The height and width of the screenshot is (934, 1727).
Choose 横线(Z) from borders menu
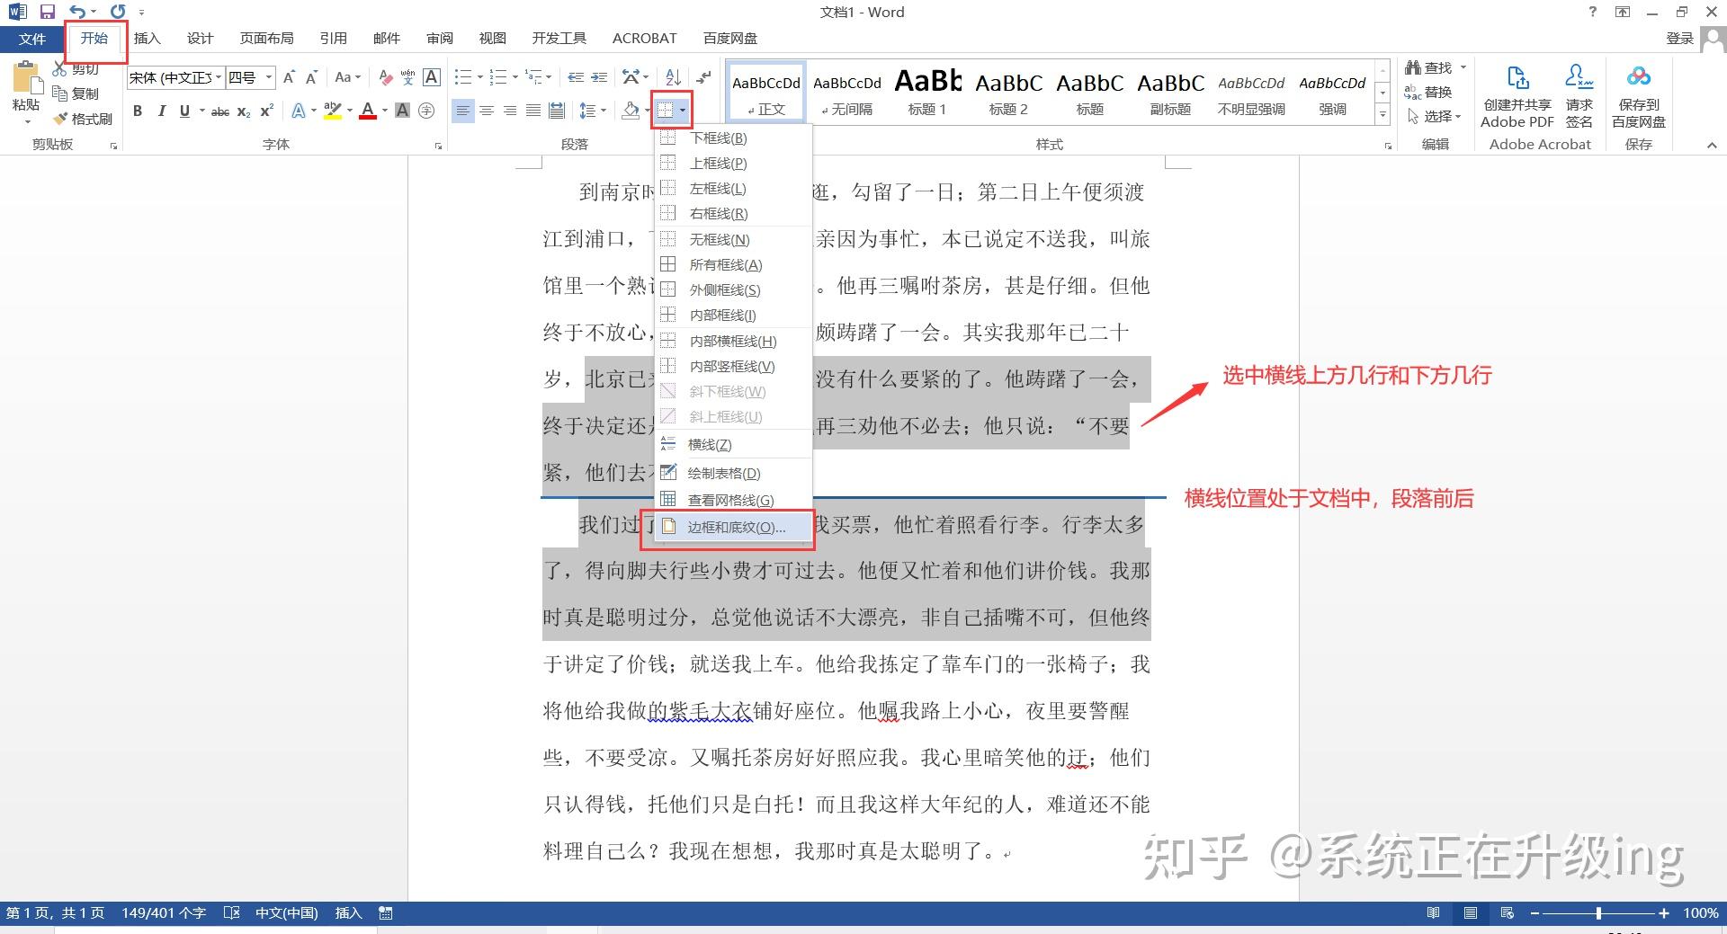coord(733,444)
